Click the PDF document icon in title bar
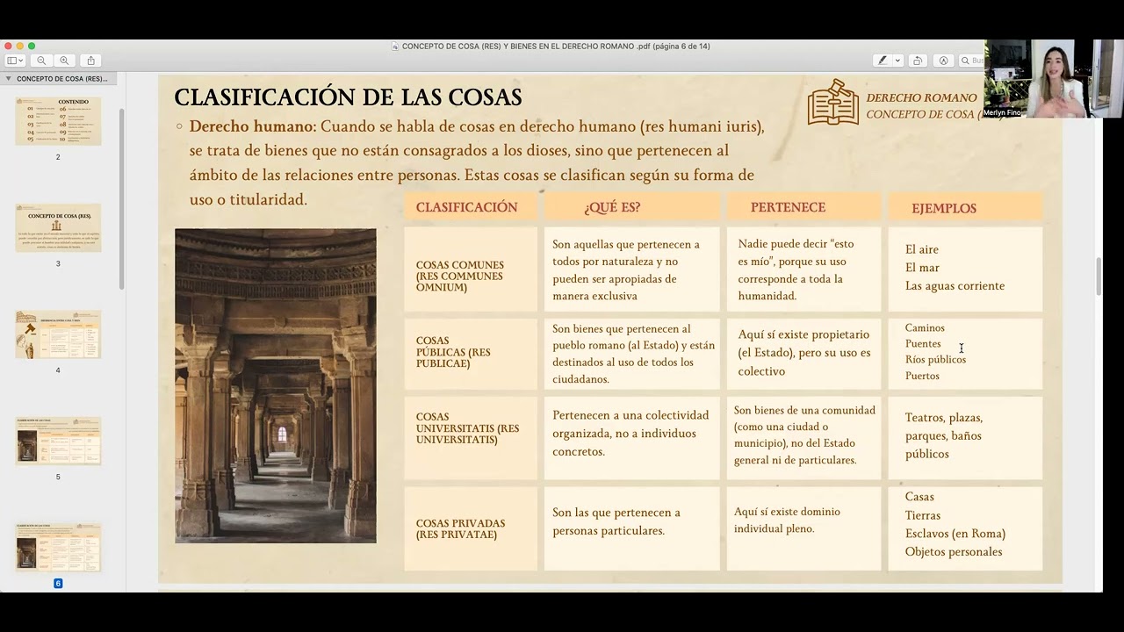The image size is (1124, 632). tap(395, 47)
